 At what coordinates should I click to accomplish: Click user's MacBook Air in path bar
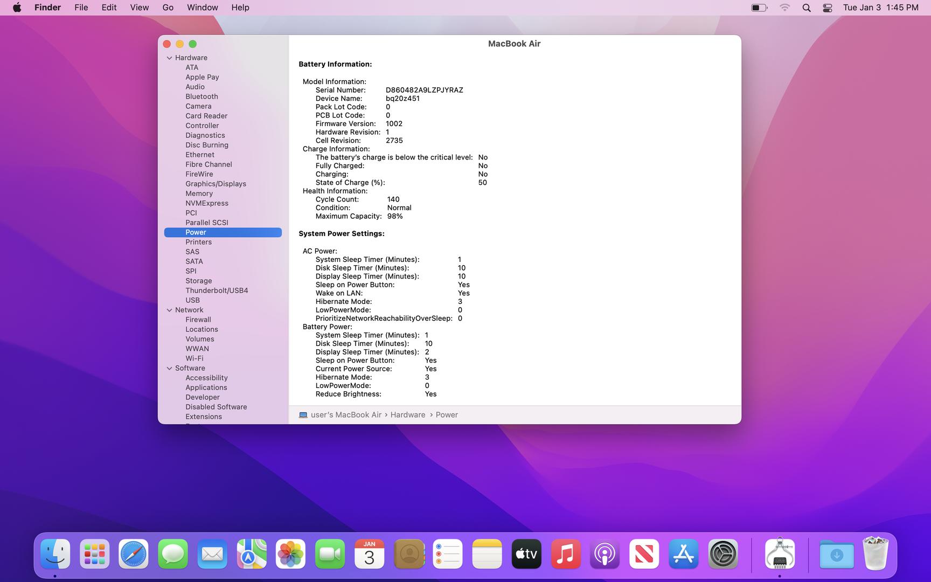point(340,415)
